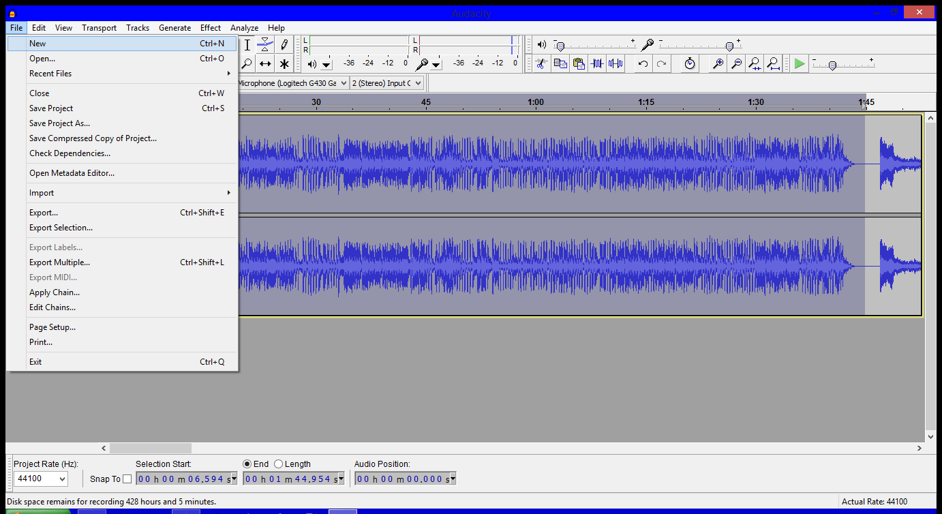
Task: Choose the Export... Ctrl+Shift+E entry
Action: [x=122, y=213]
